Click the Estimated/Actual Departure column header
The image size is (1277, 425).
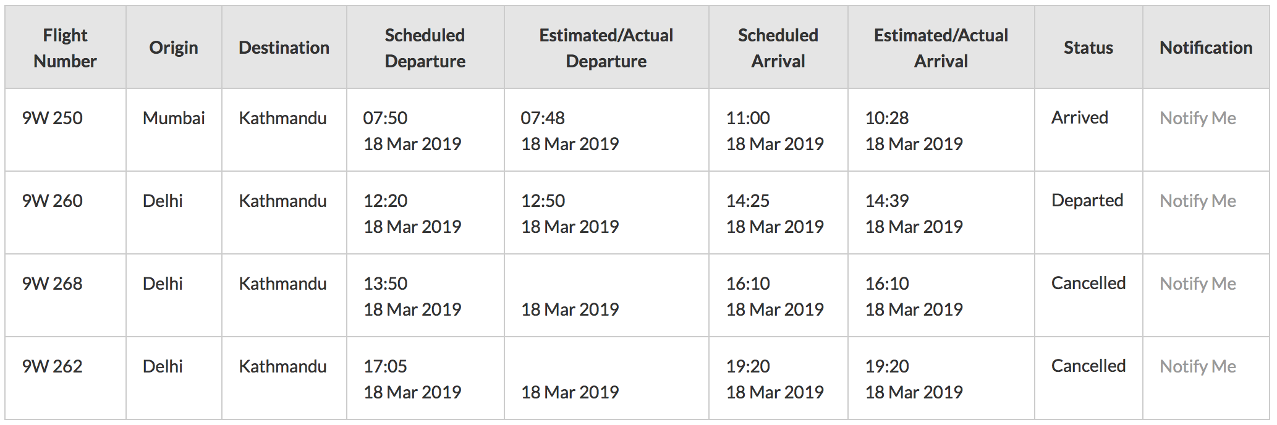point(606,48)
